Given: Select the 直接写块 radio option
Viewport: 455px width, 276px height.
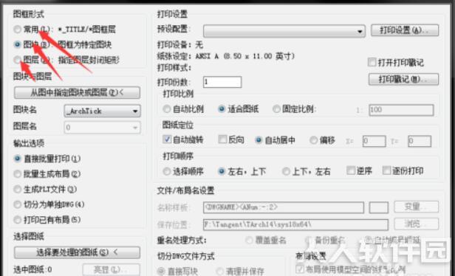Looking at the screenshot, I should 161,272.
